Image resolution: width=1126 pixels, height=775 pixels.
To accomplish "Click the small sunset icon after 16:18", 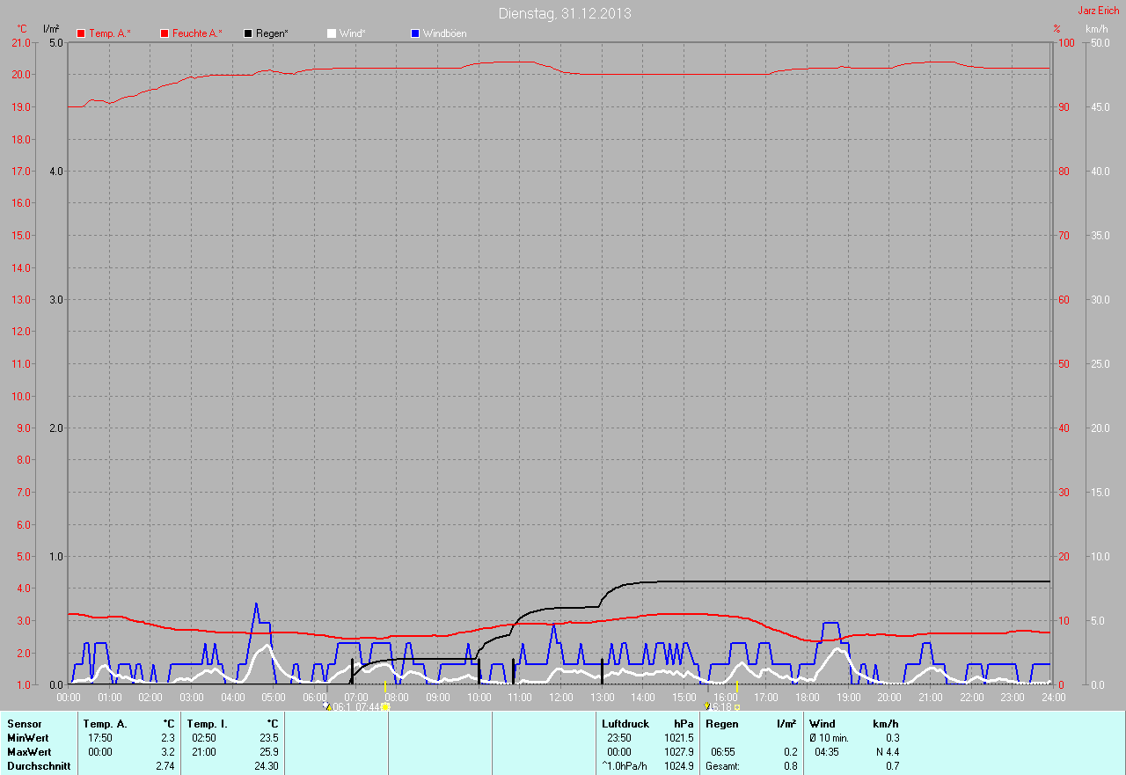I will click(x=737, y=706).
